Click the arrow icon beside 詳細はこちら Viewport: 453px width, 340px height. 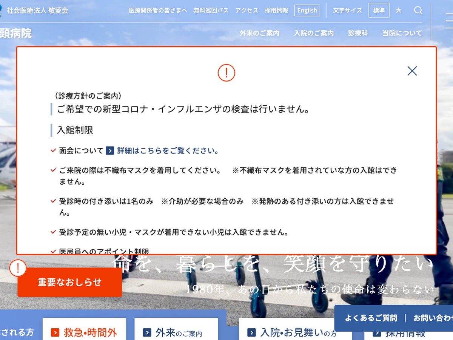coord(110,151)
